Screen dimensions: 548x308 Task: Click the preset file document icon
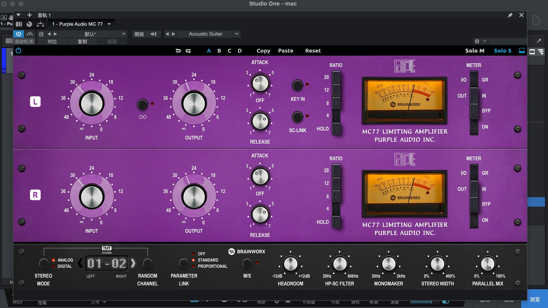coord(41,34)
